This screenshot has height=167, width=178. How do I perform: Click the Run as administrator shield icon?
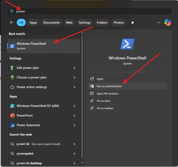[92, 86]
